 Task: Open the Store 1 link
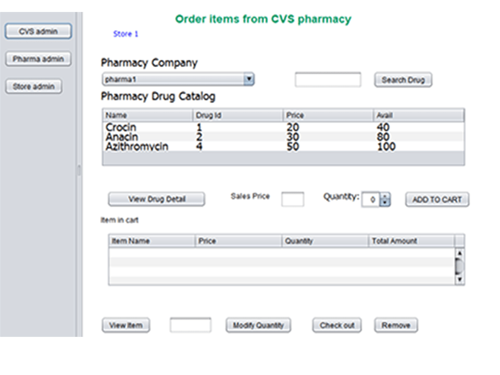pyautogui.click(x=125, y=34)
